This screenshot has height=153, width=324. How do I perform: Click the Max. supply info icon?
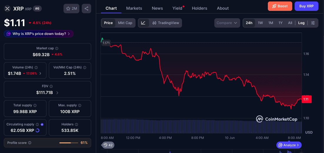tap(80, 105)
